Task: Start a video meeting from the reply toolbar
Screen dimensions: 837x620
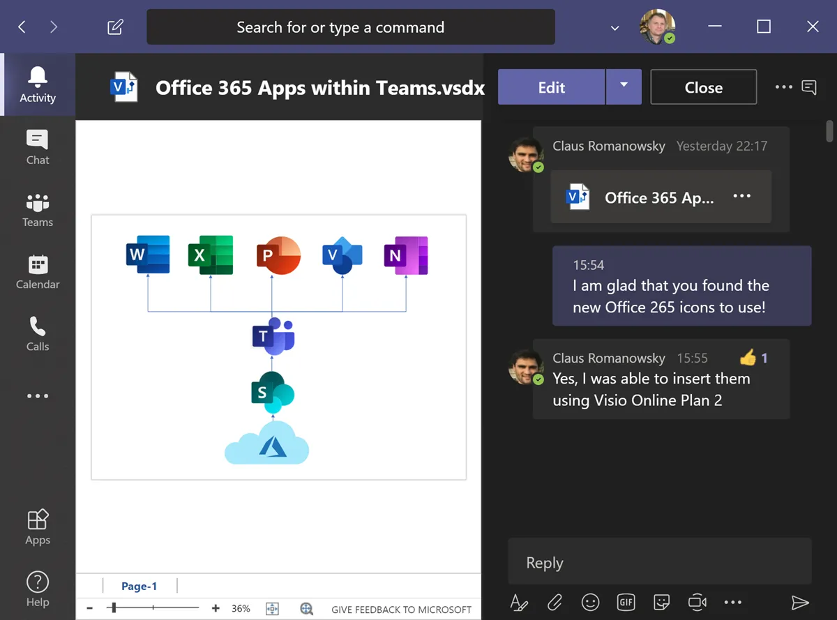Action: pyautogui.click(x=697, y=602)
